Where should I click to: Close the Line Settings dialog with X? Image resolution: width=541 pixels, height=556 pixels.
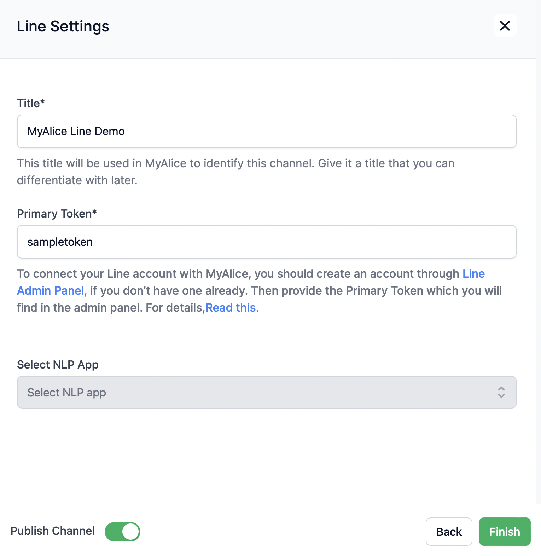[x=505, y=25]
